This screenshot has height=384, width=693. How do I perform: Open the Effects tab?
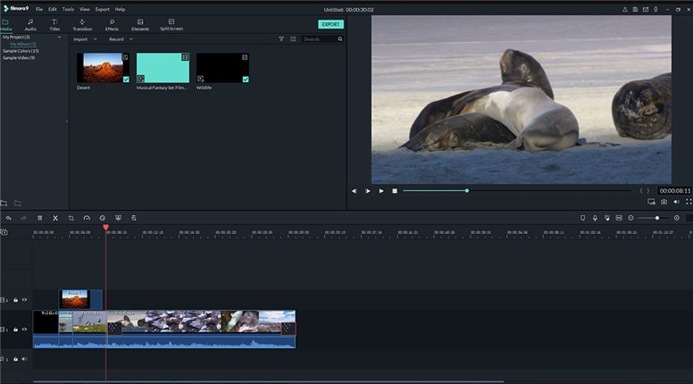112,25
